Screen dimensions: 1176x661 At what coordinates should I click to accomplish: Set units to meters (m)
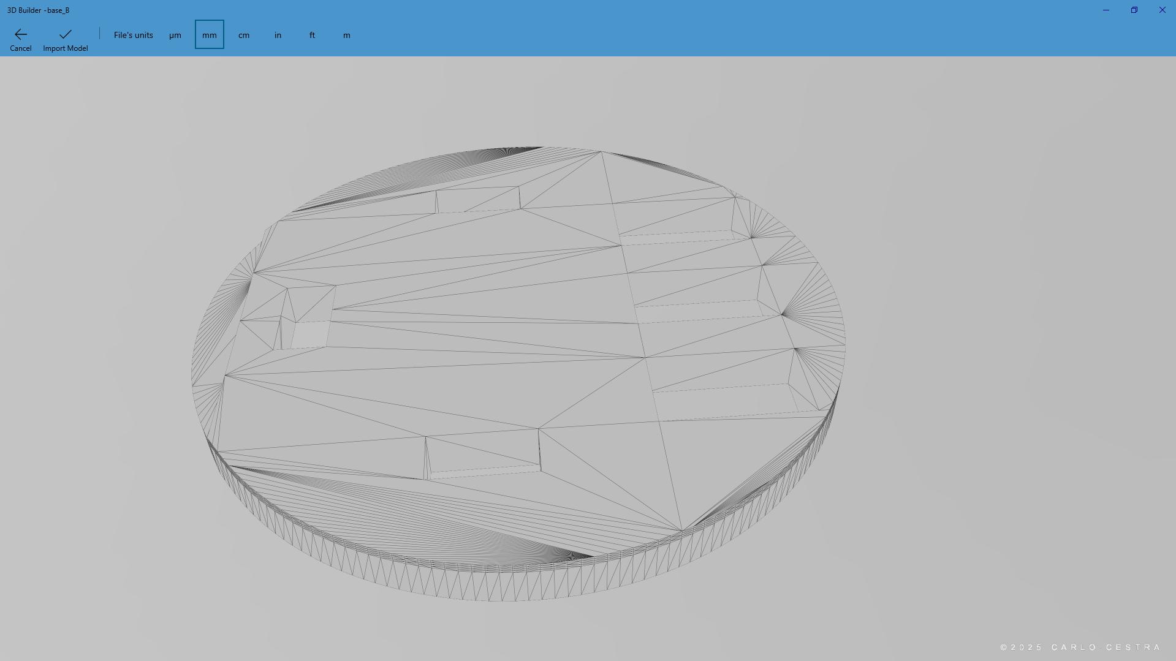[347, 35]
